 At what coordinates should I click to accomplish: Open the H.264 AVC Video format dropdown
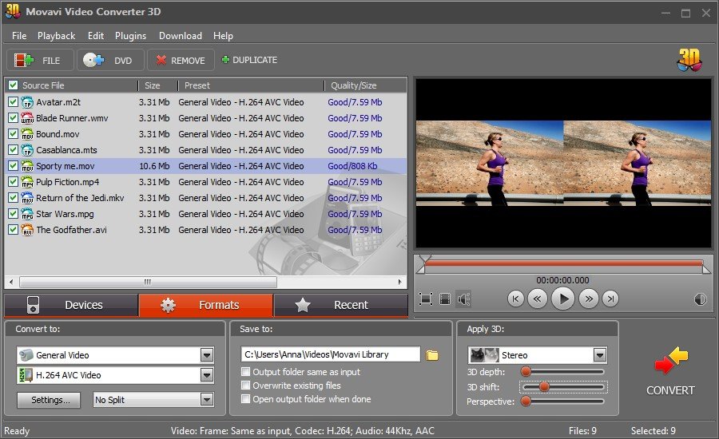pos(207,375)
